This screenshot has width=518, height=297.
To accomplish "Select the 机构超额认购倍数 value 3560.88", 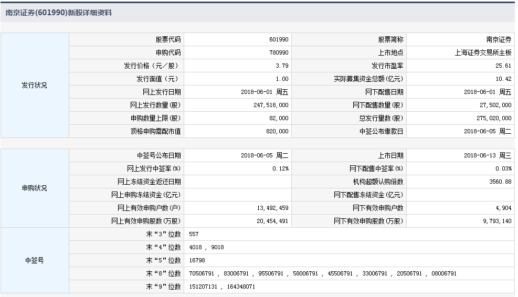I will click(500, 182).
